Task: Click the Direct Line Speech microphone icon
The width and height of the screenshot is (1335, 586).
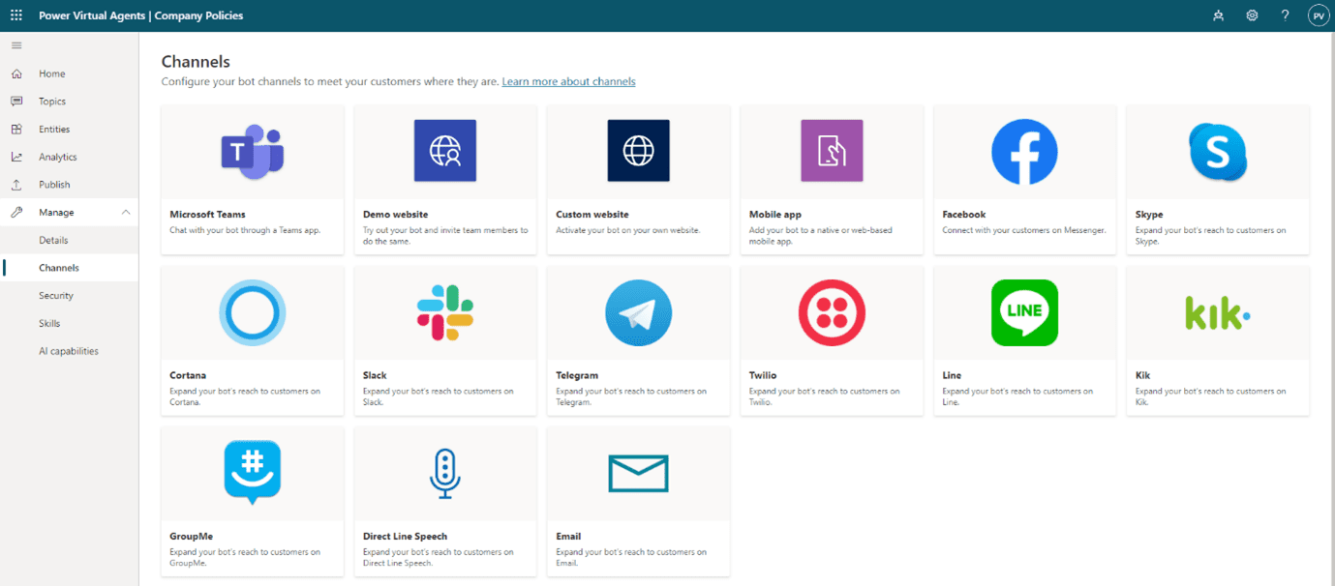Action: tap(445, 473)
